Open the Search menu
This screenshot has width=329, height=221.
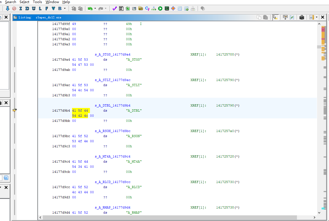[x=10, y=2]
